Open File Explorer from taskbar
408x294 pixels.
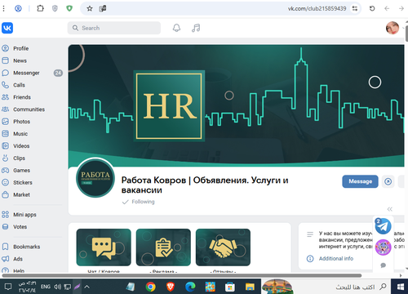250,287
